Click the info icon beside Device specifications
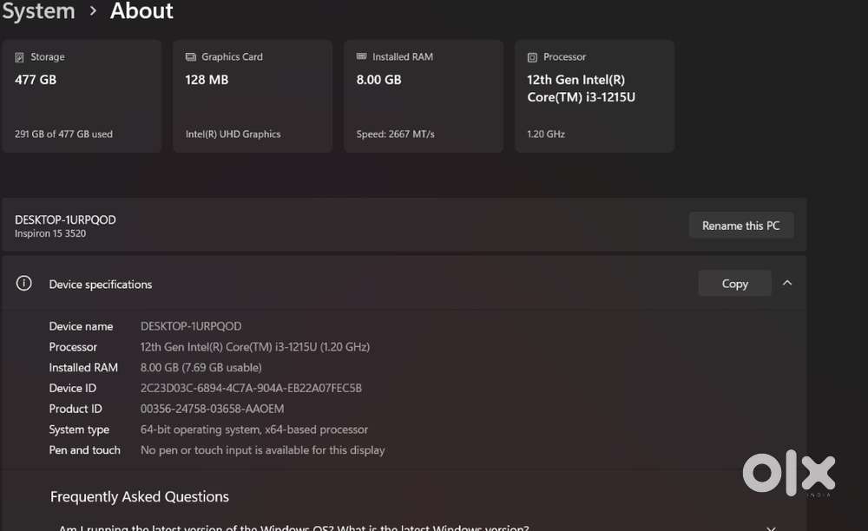Screen dimensions: 868x531 pyautogui.click(x=24, y=284)
